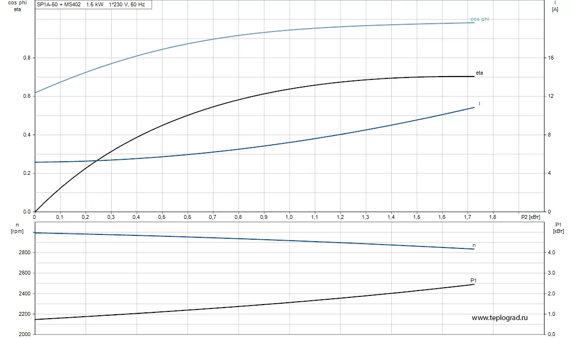Click the P1 power curve label

pos(473,280)
